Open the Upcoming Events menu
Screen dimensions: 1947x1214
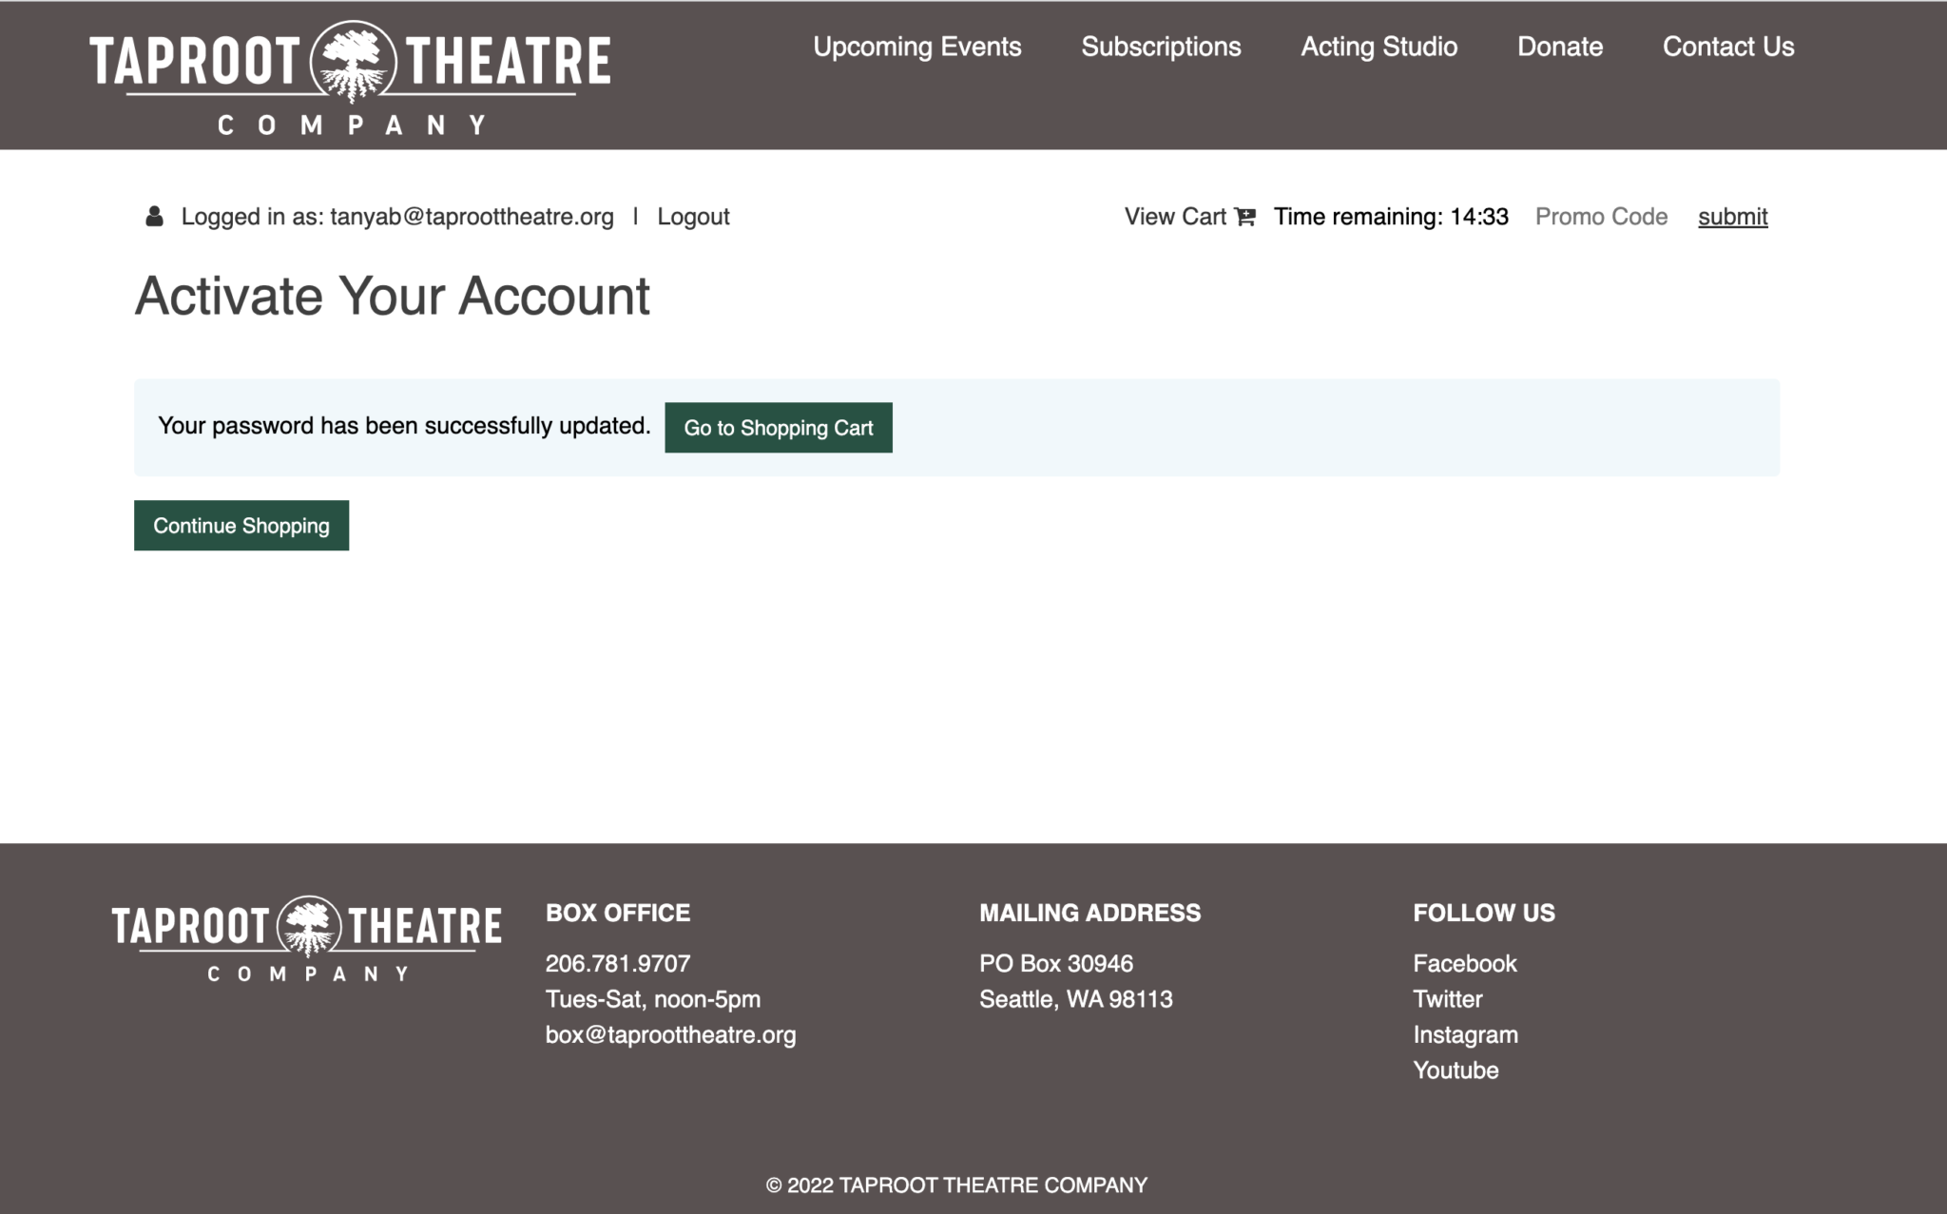click(917, 47)
